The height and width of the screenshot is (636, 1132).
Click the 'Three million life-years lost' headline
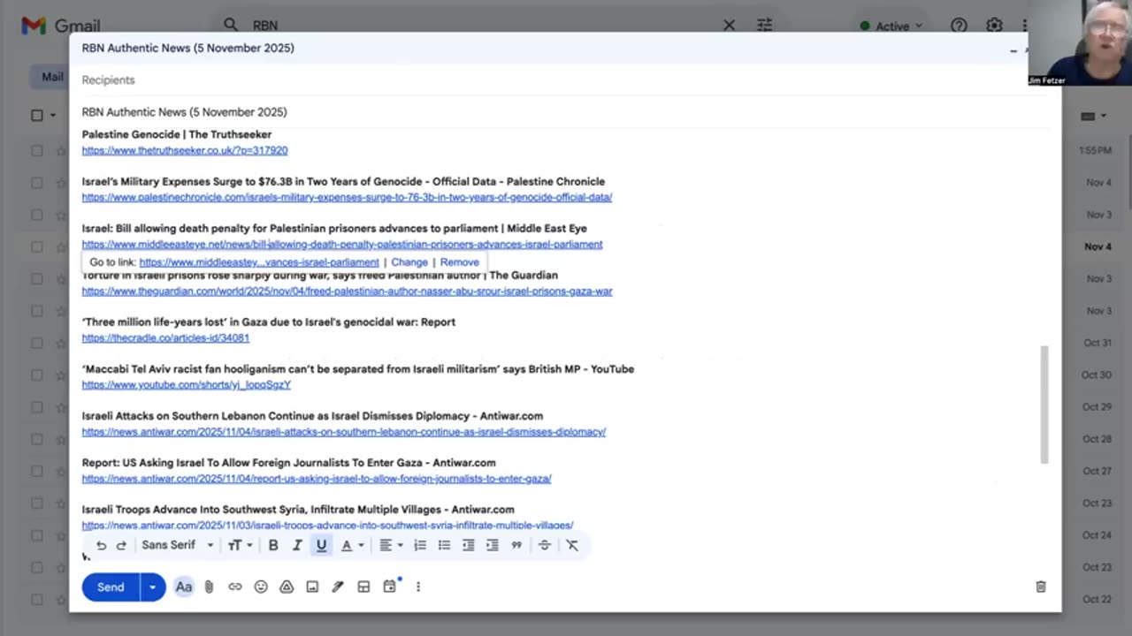(x=269, y=322)
